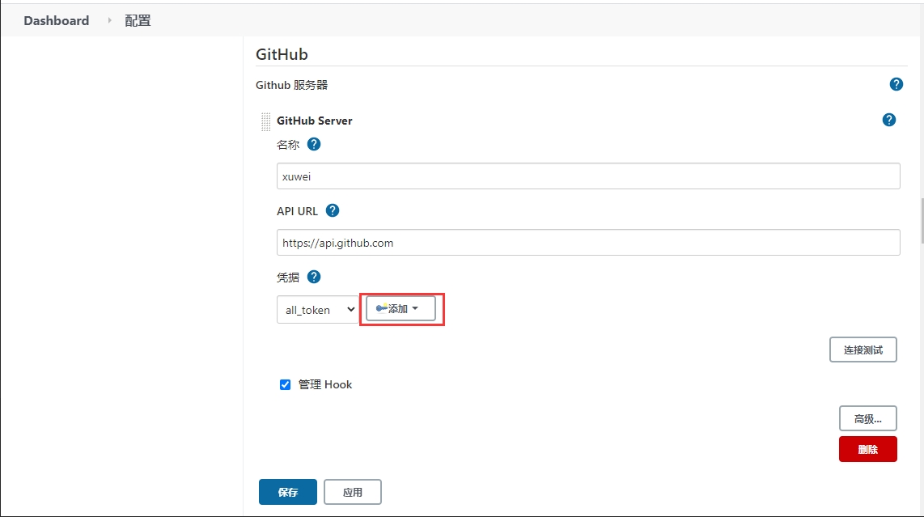Toggle the 管理 Hook checkbox

(285, 384)
